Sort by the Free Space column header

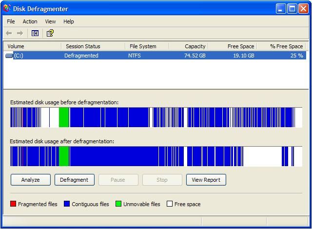point(233,46)
